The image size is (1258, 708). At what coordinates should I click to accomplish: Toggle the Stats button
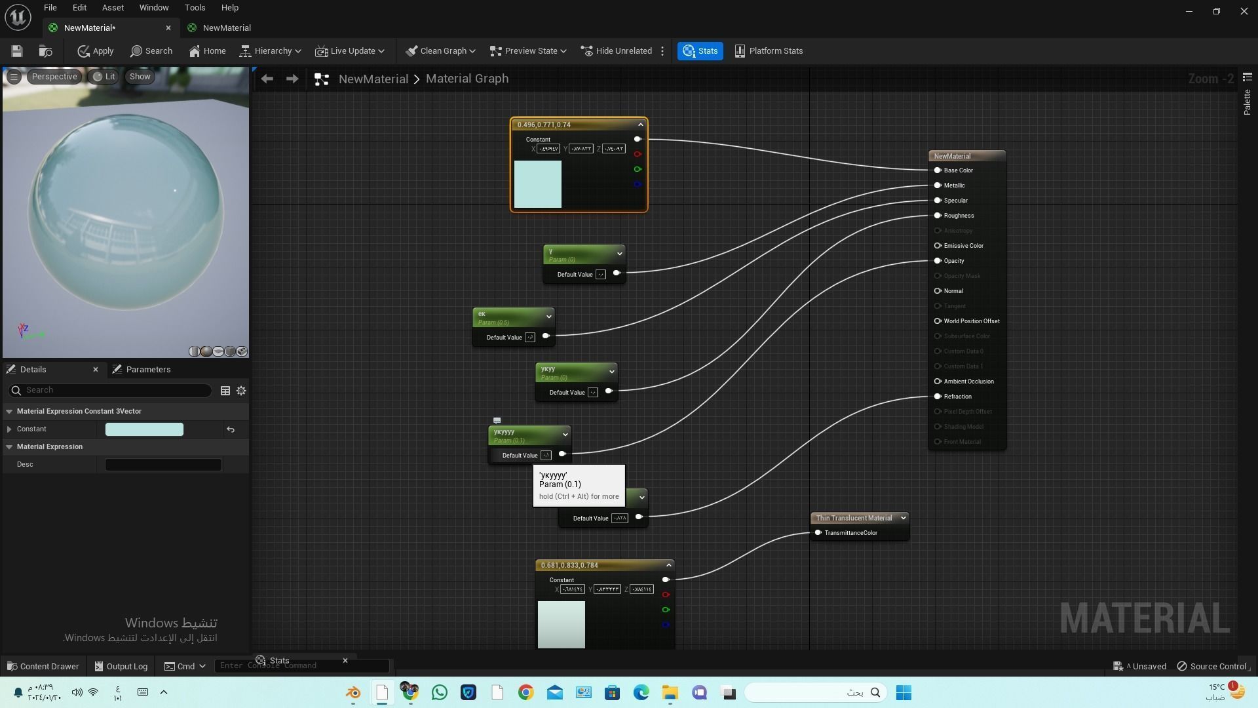click(700, 51)
